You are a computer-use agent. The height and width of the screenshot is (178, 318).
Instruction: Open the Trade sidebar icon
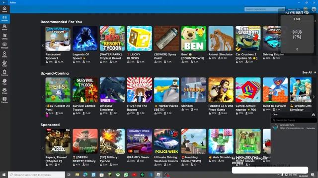coord(4,82)
